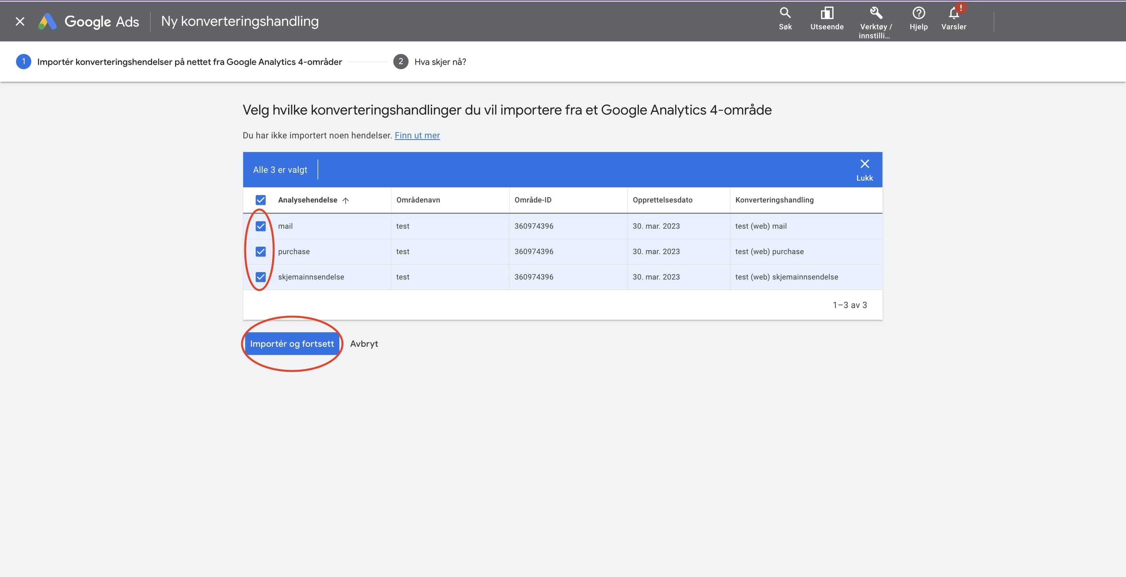This screenshot has height=577, width=1126.
Task: Close the Ny konverteringshandling page with X
Action: [x=20, y=22]
